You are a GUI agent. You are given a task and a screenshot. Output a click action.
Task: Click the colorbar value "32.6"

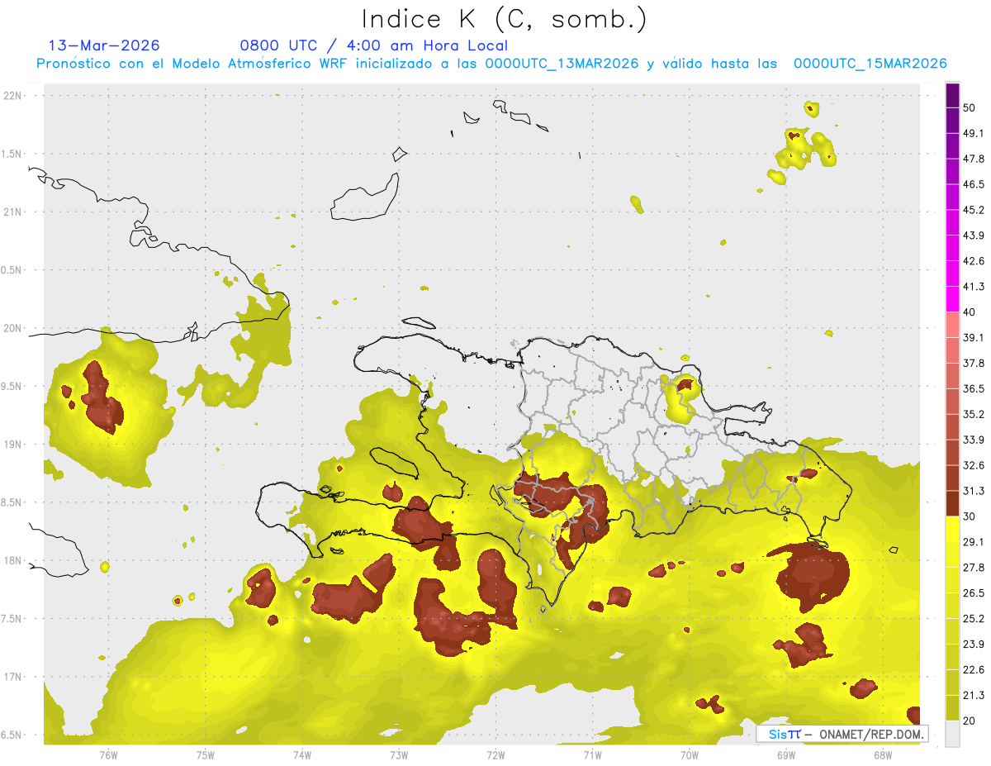(973, 465)
